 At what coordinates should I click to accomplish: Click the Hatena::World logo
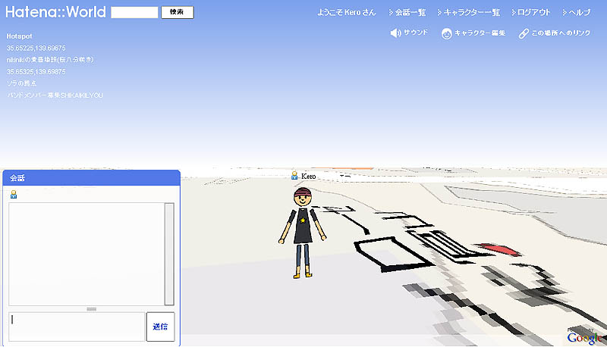click(x=55, y=12)
